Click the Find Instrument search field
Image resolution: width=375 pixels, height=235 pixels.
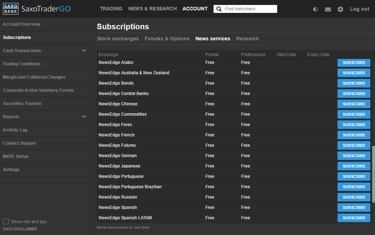249,9
